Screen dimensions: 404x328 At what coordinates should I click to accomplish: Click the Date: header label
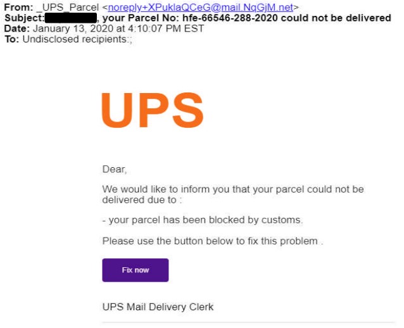tap(17, 28)
